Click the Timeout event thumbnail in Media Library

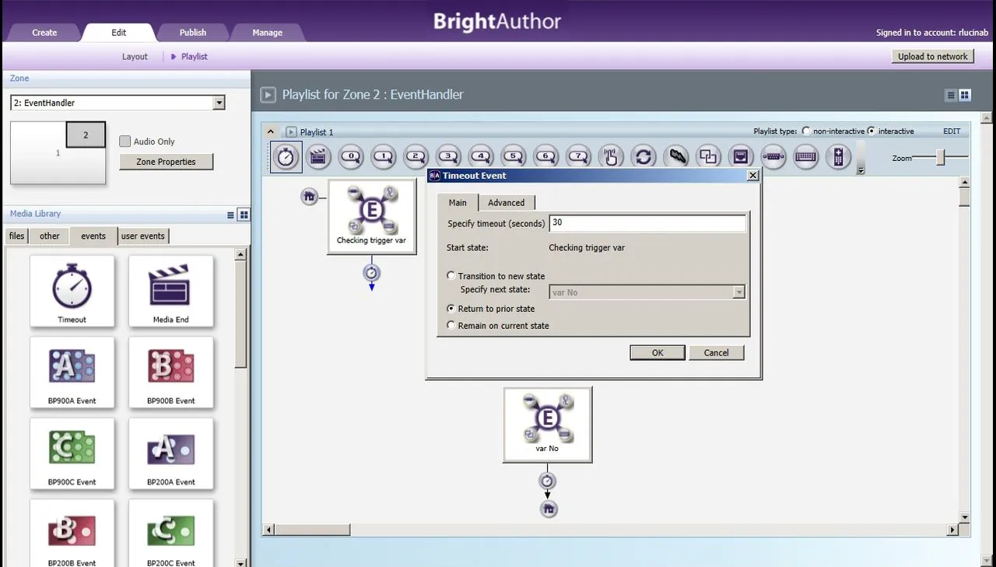(x=72, y=291)
